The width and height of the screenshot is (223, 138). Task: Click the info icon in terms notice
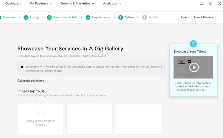[22, 67]
